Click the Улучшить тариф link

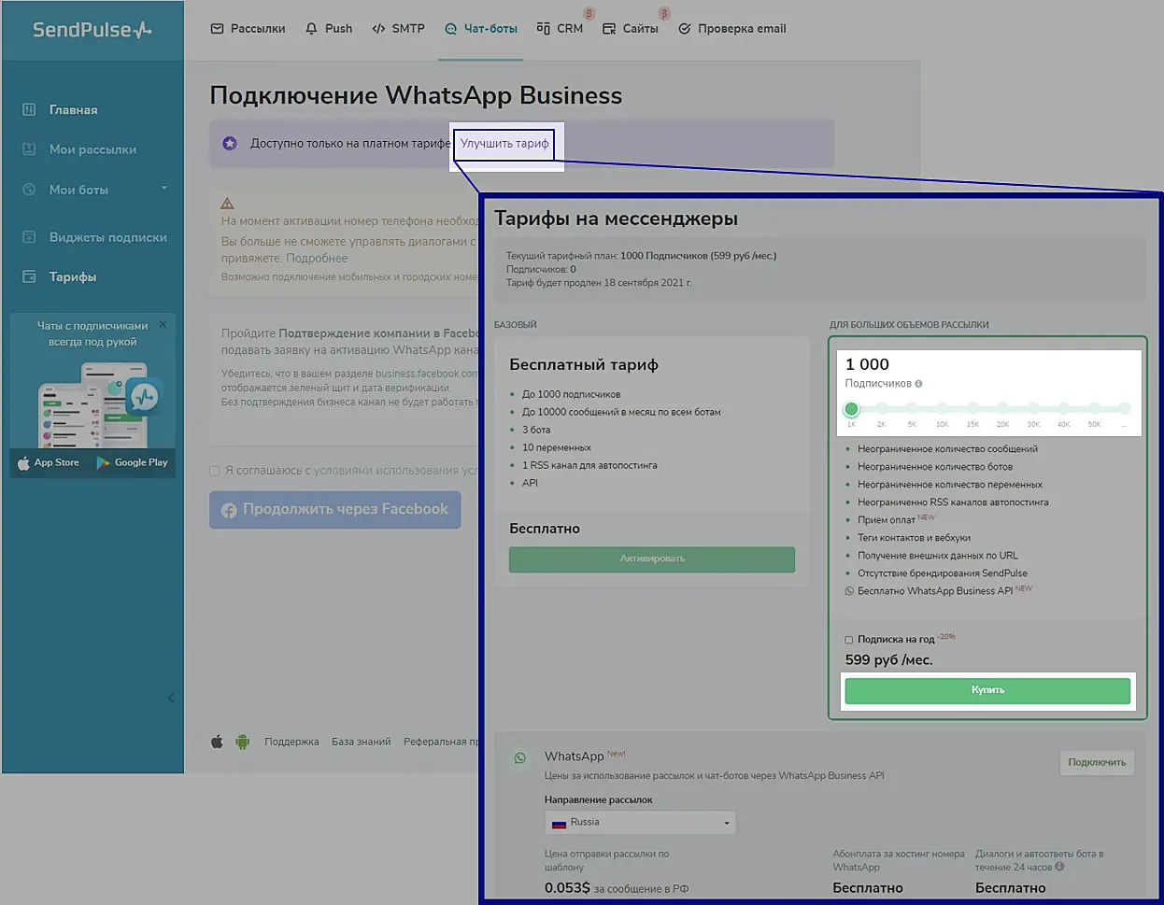click(504, 144)
